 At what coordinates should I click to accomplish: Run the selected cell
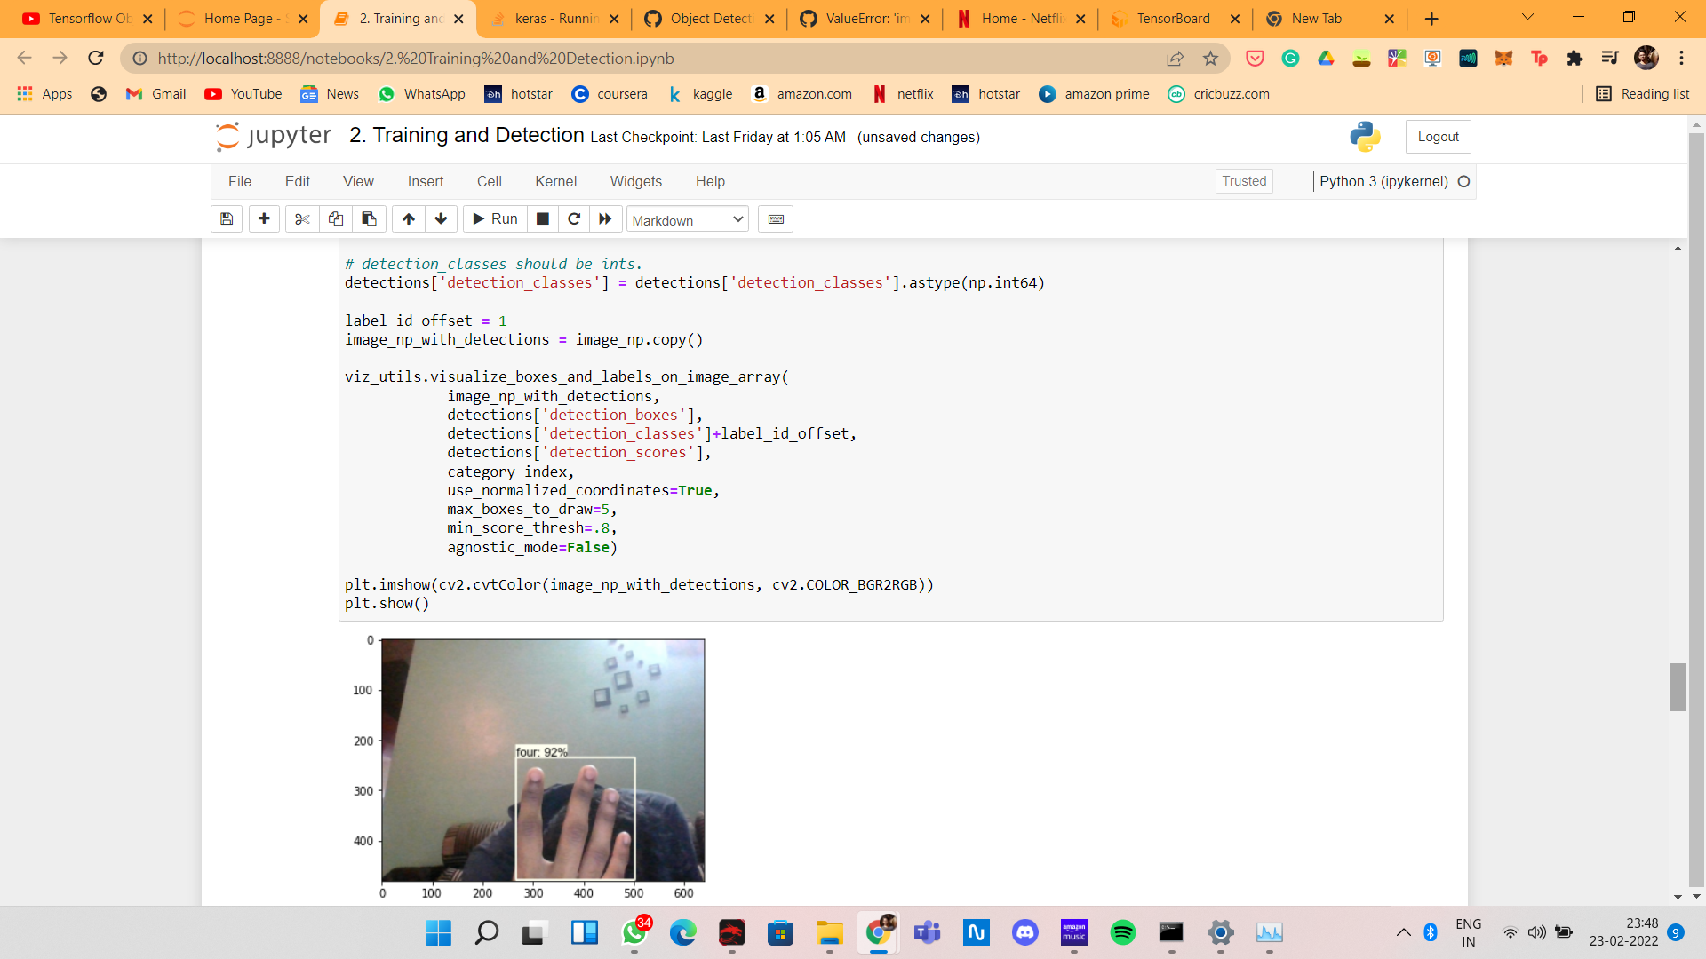tap(495, 219)
